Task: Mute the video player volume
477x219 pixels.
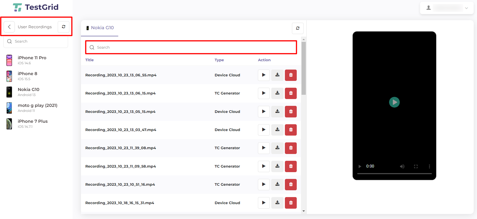Action: pos(402,166)
